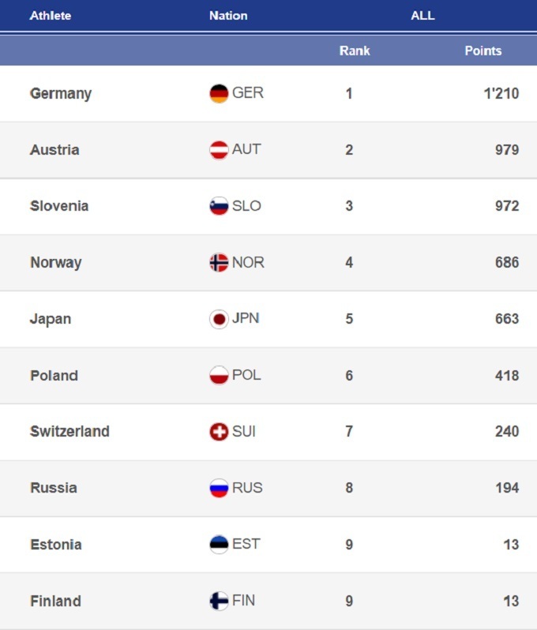537x630 pixels.
Task: Click the Finland flag icon
Action: click(x=219, y=601)
